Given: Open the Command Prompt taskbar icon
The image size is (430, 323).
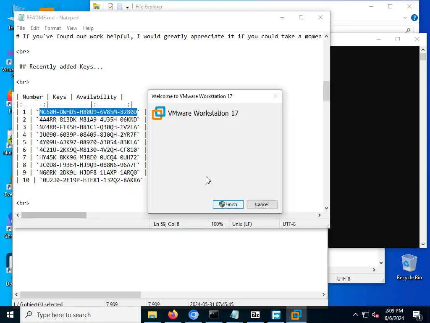Looking at the screenshot, I should [214, 315].
